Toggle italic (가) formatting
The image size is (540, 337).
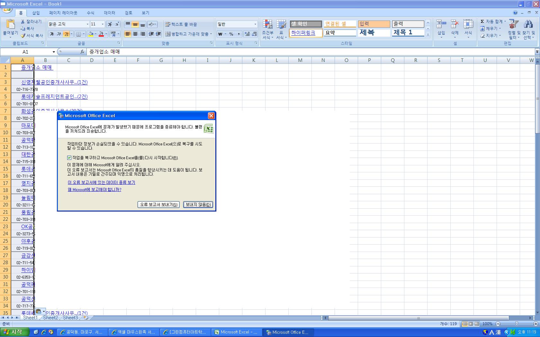(59, 34)
